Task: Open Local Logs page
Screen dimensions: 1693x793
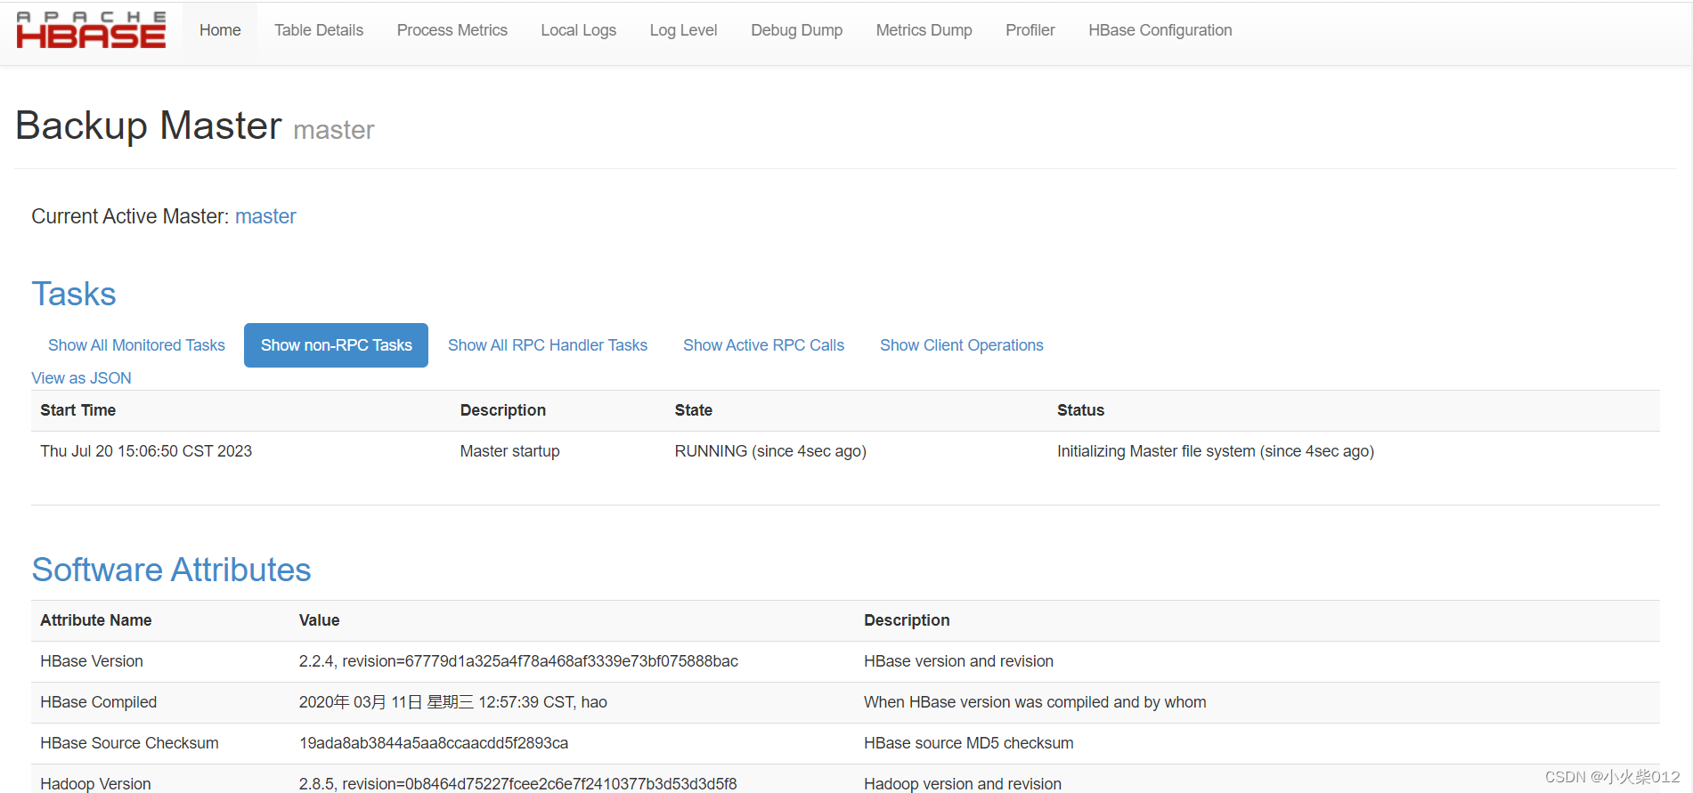Action: [x=579, y=30]
